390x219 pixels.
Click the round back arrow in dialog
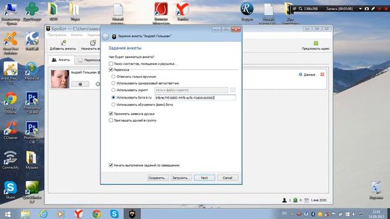tap(105, 36)
